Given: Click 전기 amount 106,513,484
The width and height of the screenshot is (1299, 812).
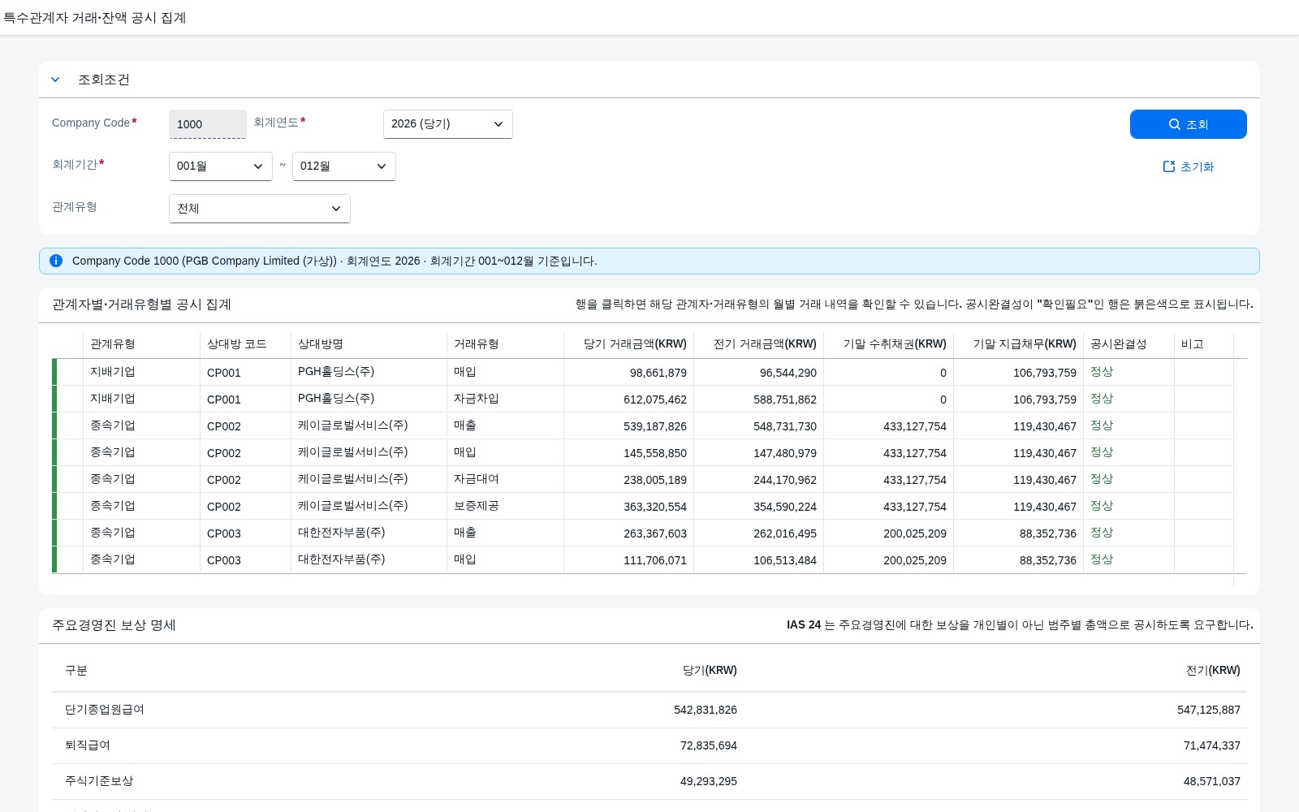Looking at the screenshot, I should coord(784,560).
